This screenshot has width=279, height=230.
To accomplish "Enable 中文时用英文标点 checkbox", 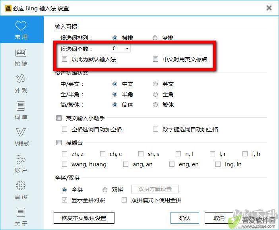I will [x=155, y=59].
